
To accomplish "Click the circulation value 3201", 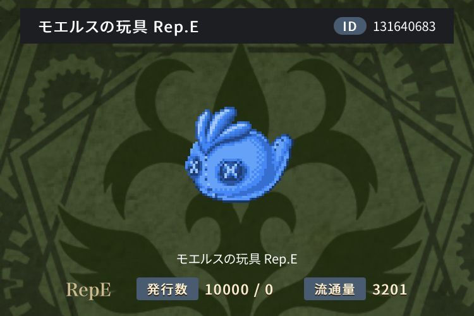I will (x=390, y=289).
